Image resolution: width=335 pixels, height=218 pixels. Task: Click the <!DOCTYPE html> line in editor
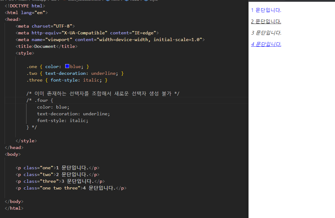point(25,6)
